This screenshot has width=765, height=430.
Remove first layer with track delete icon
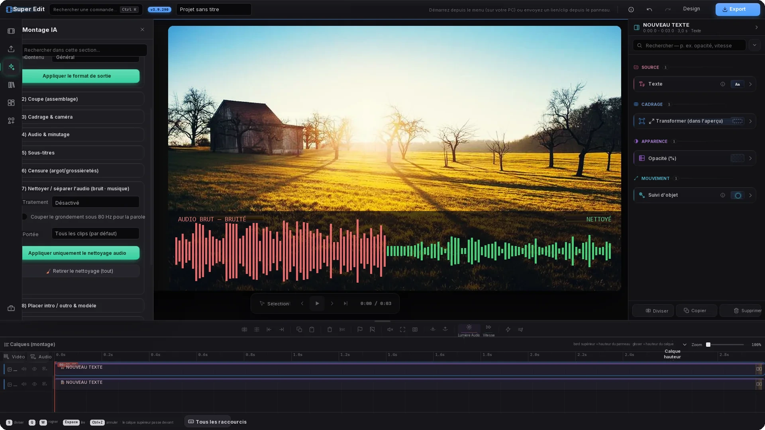coord(45,369)
